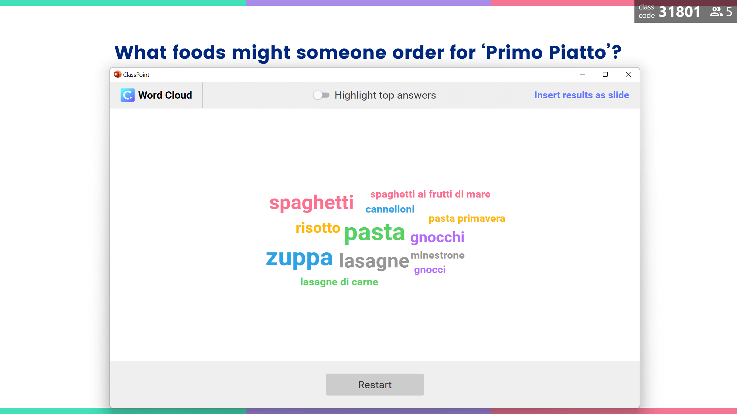Image resolution: width=737 pixels, height=414 pixels.
Task: Expand the ClassPoint window options
Action: (x=605, y=74)
